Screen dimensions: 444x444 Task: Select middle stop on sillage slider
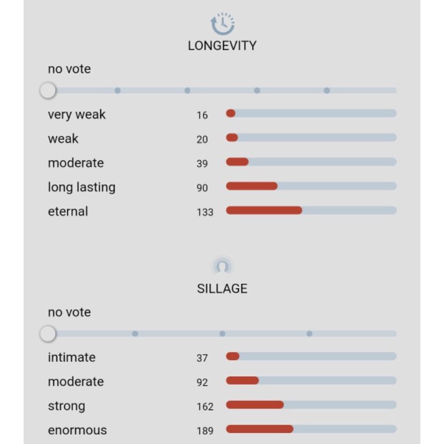pyautogui.click(x=222, y=334)
